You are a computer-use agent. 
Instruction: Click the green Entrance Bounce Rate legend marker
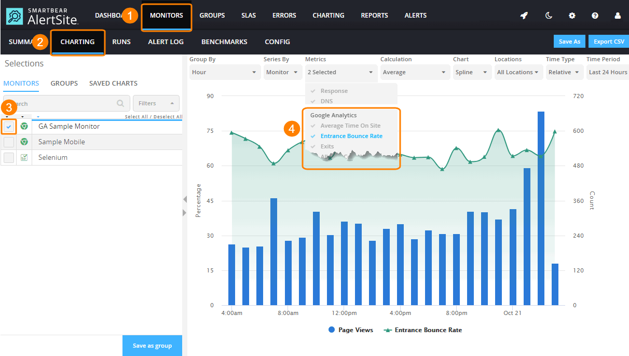[387, 330]
